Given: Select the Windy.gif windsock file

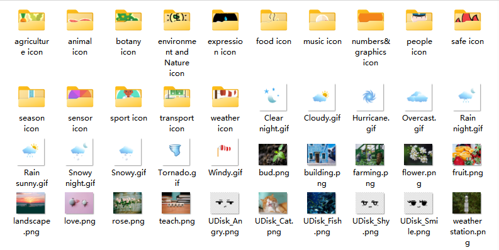Looking at the screenshot, I should (x=225, y=152).
